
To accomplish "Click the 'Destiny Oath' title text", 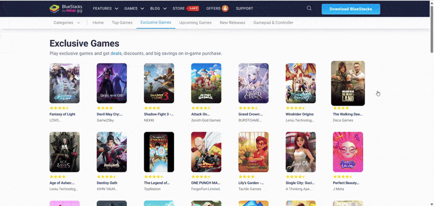I will (x=107, y=183).
